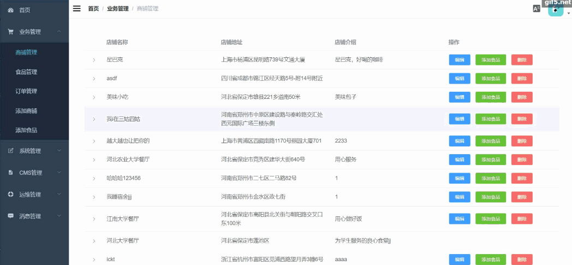Select 添加商铺 in the sidebar submenu
572x265 pixels.
coord(34,110)
